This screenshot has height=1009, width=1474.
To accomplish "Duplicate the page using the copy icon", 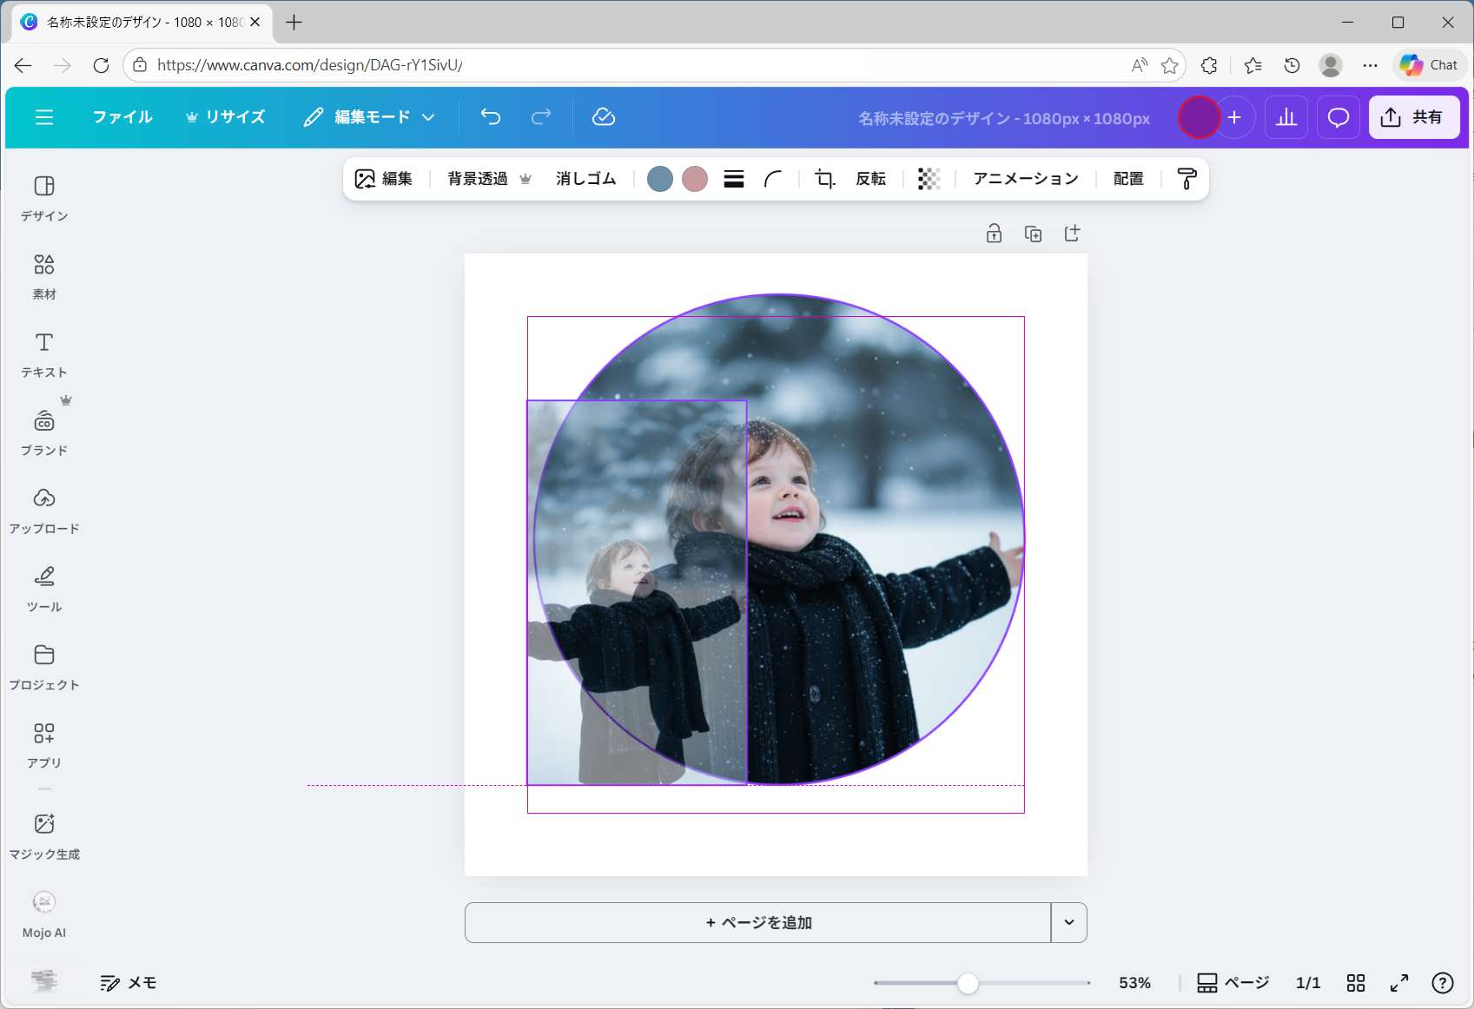I will coord(1033,234).
